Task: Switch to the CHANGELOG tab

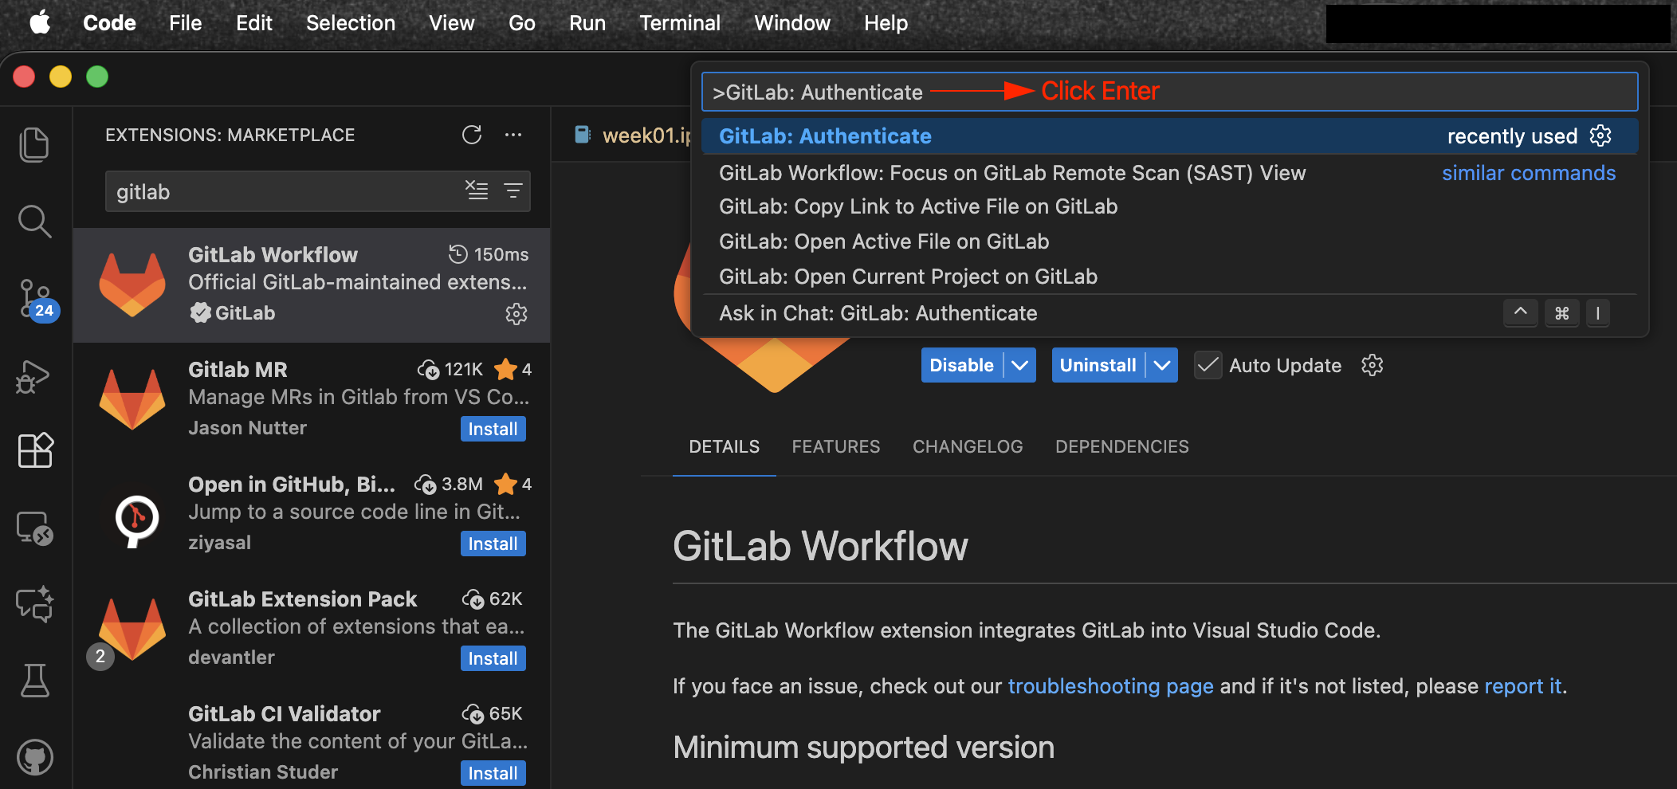Action: 967,446
